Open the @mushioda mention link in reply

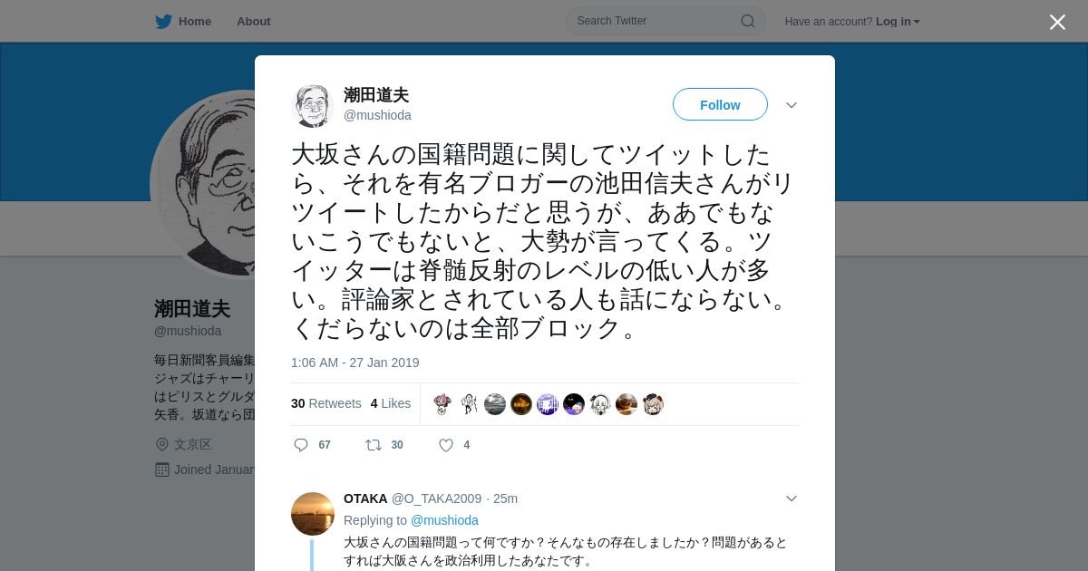(x=444, y=520)
